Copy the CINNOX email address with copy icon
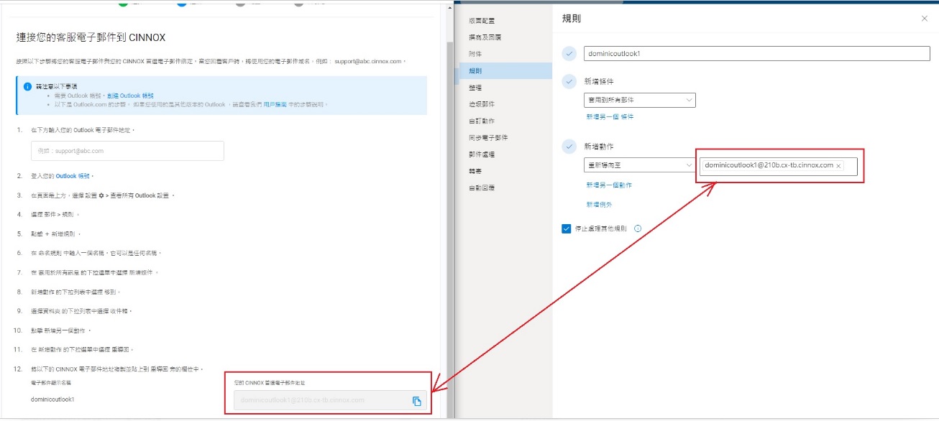939x421 pixels. click(416, 401)
